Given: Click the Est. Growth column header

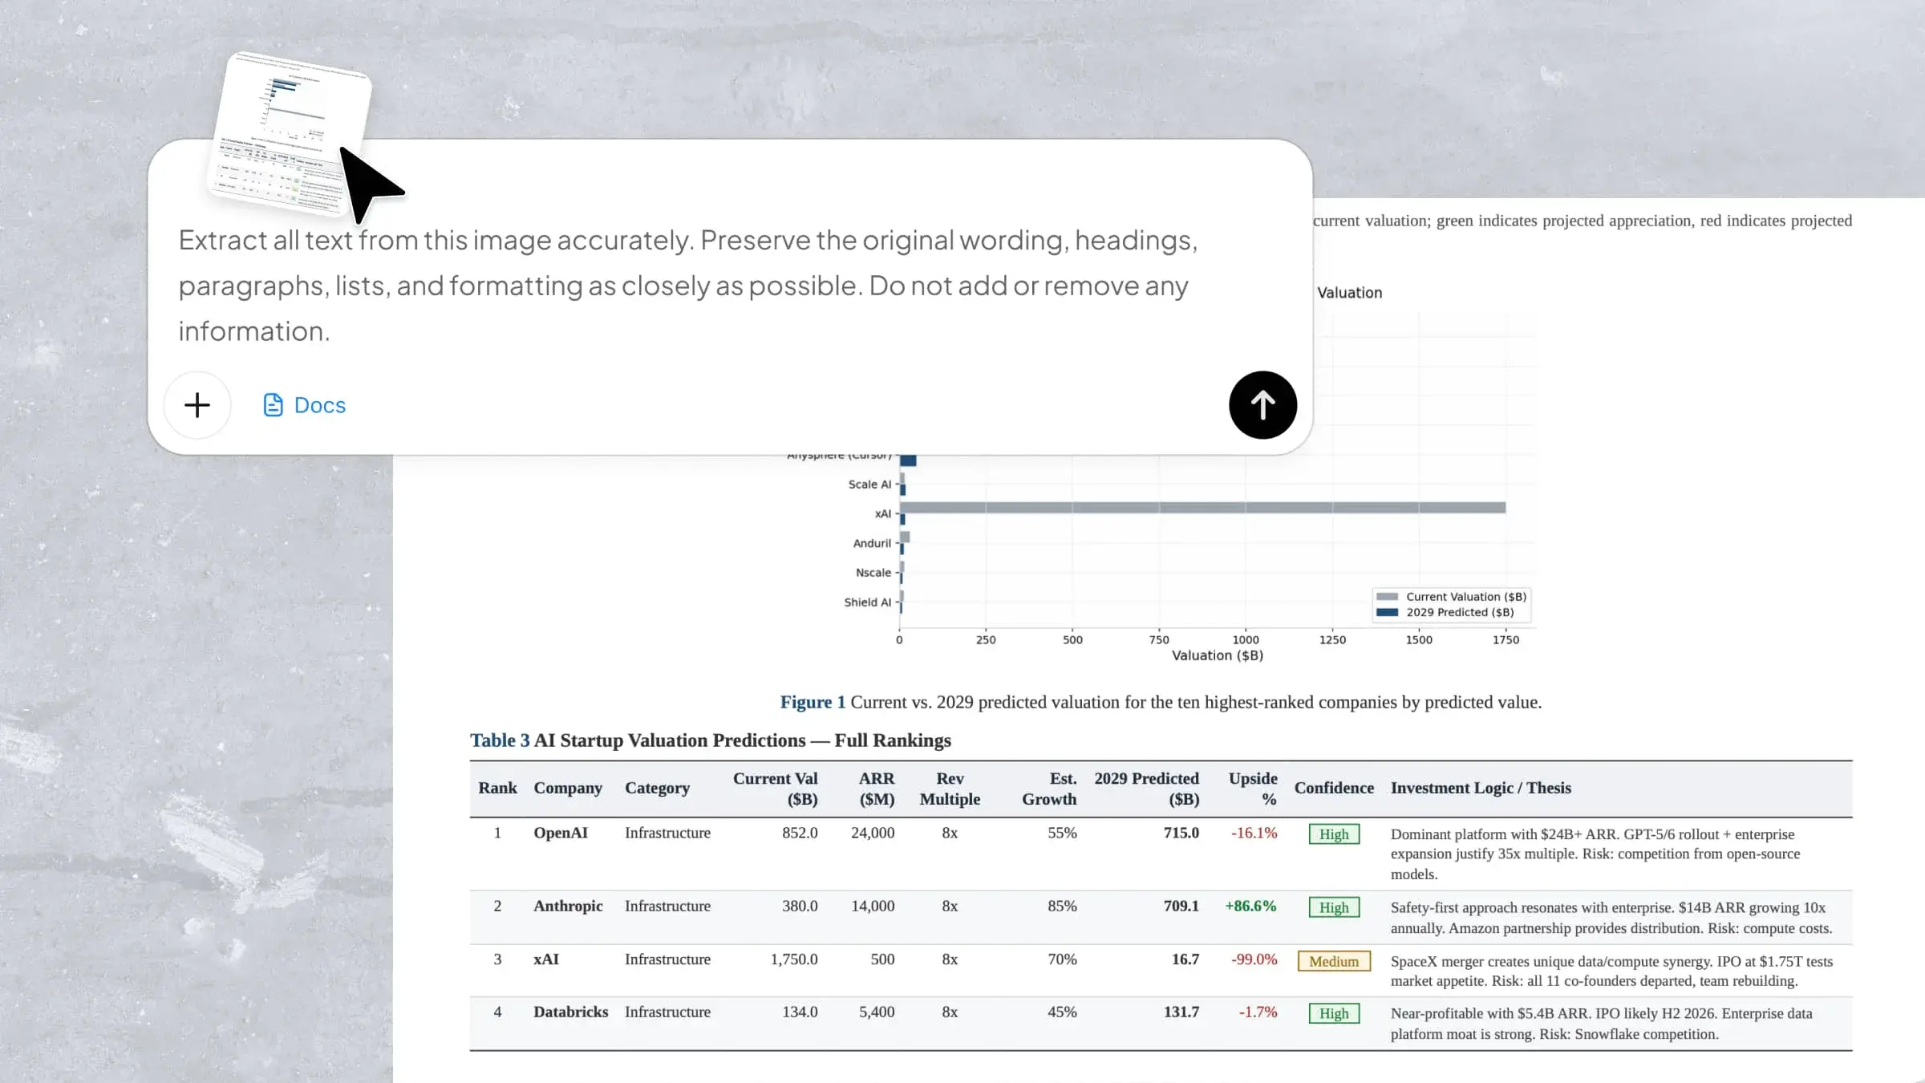Looking at the screenshot, I should pyautogui.click(x=1049, y=789).
